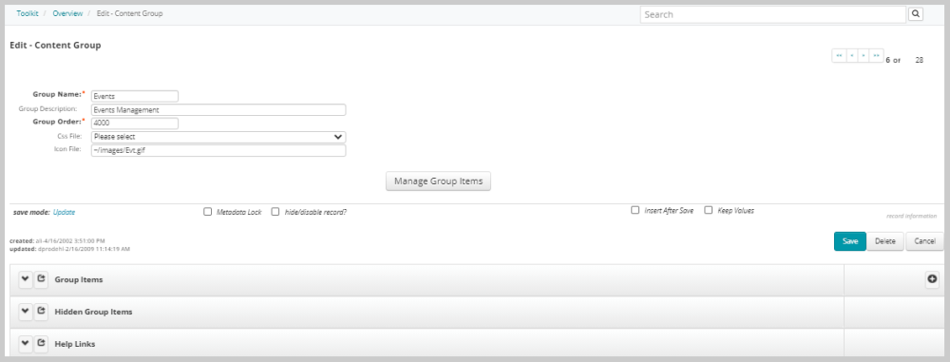Go to previous record arrow

pos(852,56)
